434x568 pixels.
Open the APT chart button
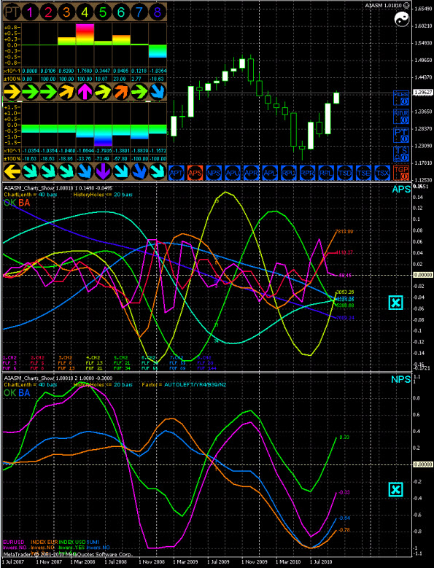click(176, 173)
